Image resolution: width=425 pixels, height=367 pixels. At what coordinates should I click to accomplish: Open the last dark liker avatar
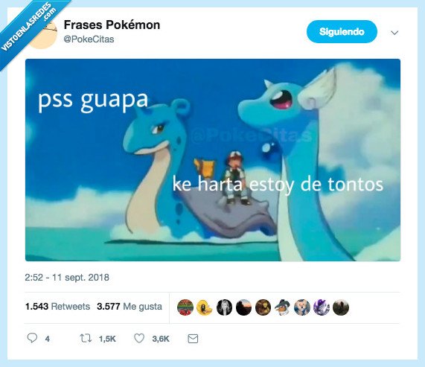341,307
